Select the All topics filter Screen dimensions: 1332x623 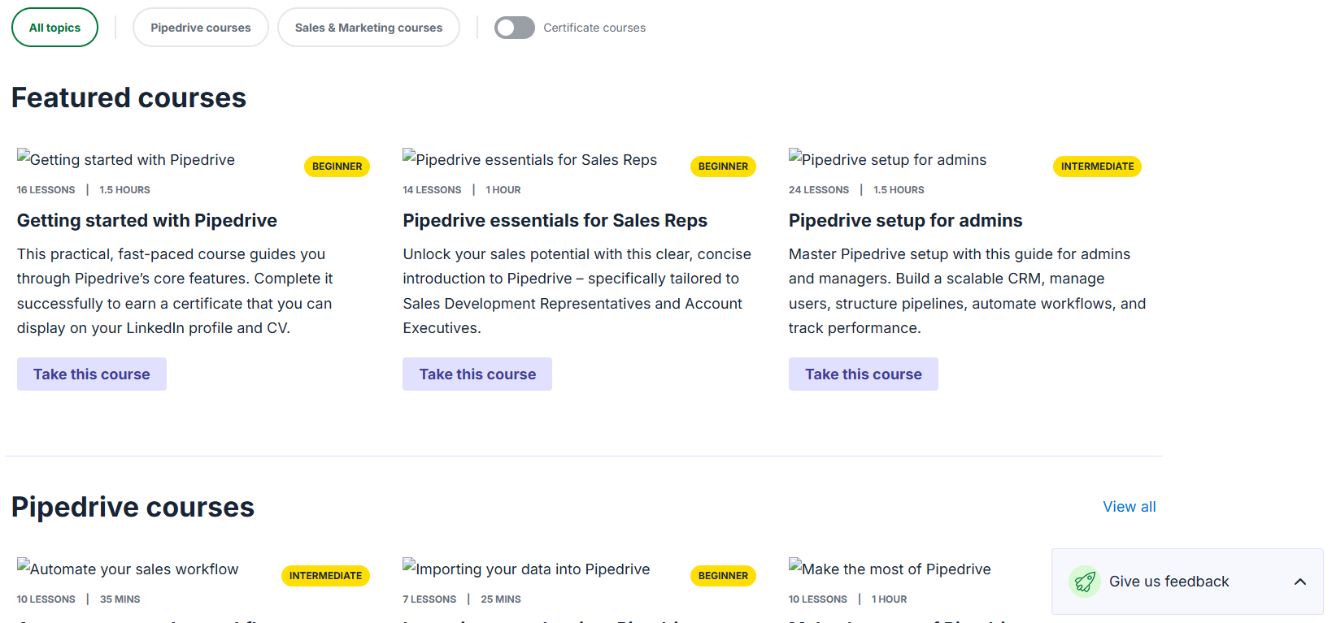click(54, 28)
